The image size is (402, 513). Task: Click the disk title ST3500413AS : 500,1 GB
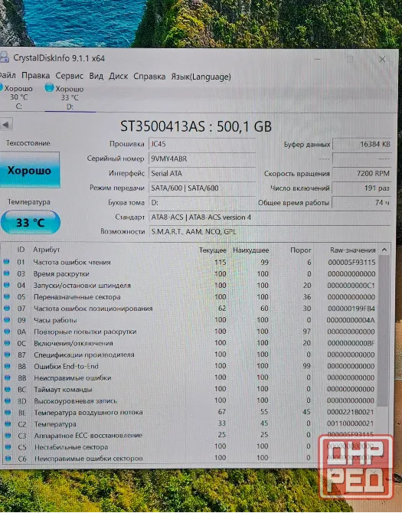click(196, 126)
